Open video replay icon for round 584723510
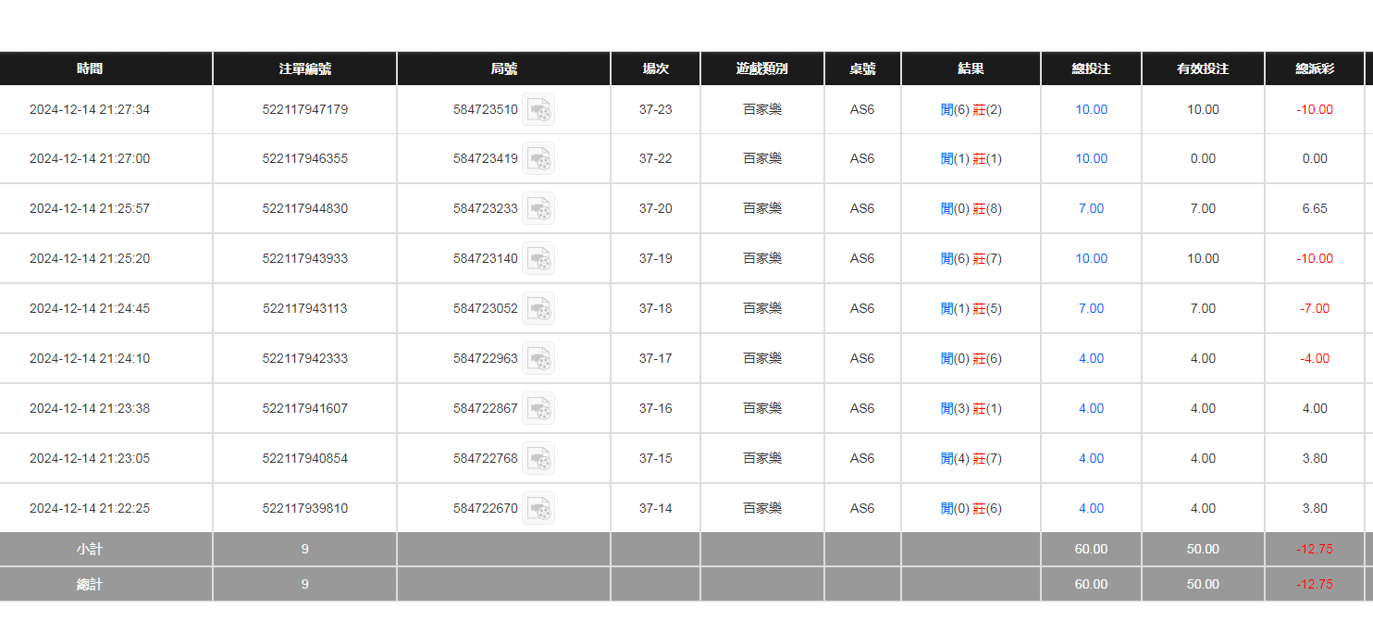Viewport: 1373px width, 633px height. [x=538, y=110]
